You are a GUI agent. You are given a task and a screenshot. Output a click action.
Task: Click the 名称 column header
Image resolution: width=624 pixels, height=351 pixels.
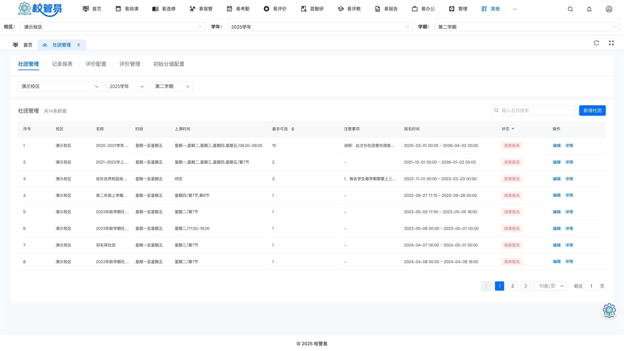click(100, 129)
